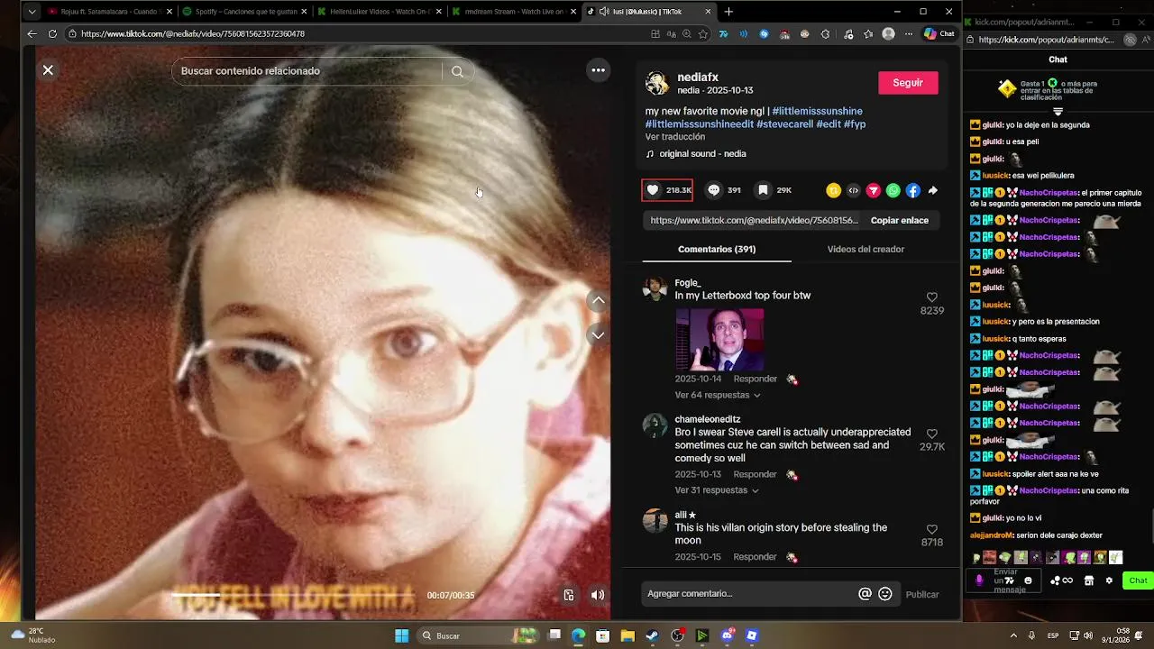
Task: Like chameleoneditz's comment with the heart
Action: 931,434
